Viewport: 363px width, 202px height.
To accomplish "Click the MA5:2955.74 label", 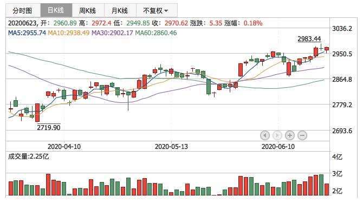I will click(27, 33).
